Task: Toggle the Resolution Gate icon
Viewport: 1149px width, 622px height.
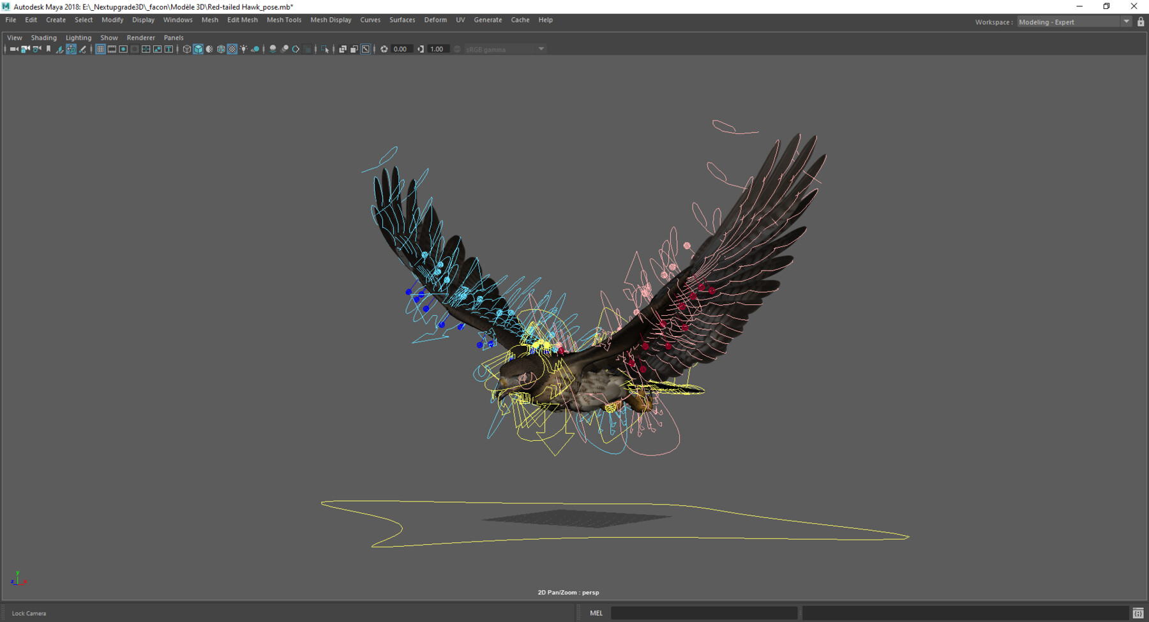Action: [x=123, y=49]
